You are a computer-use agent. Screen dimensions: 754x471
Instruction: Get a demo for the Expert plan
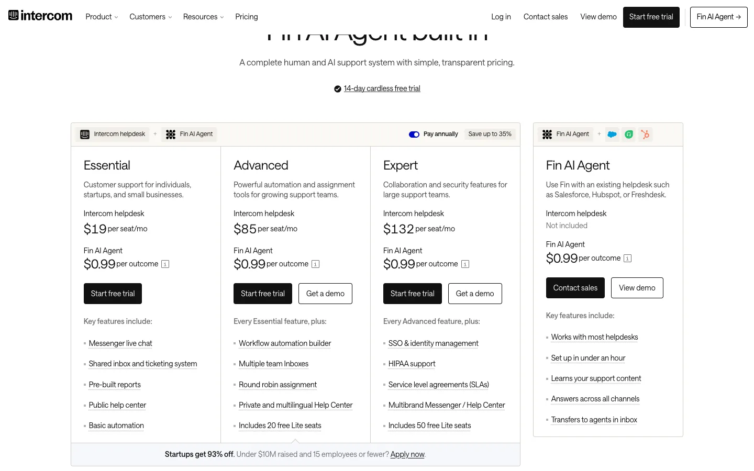(475, 294)
